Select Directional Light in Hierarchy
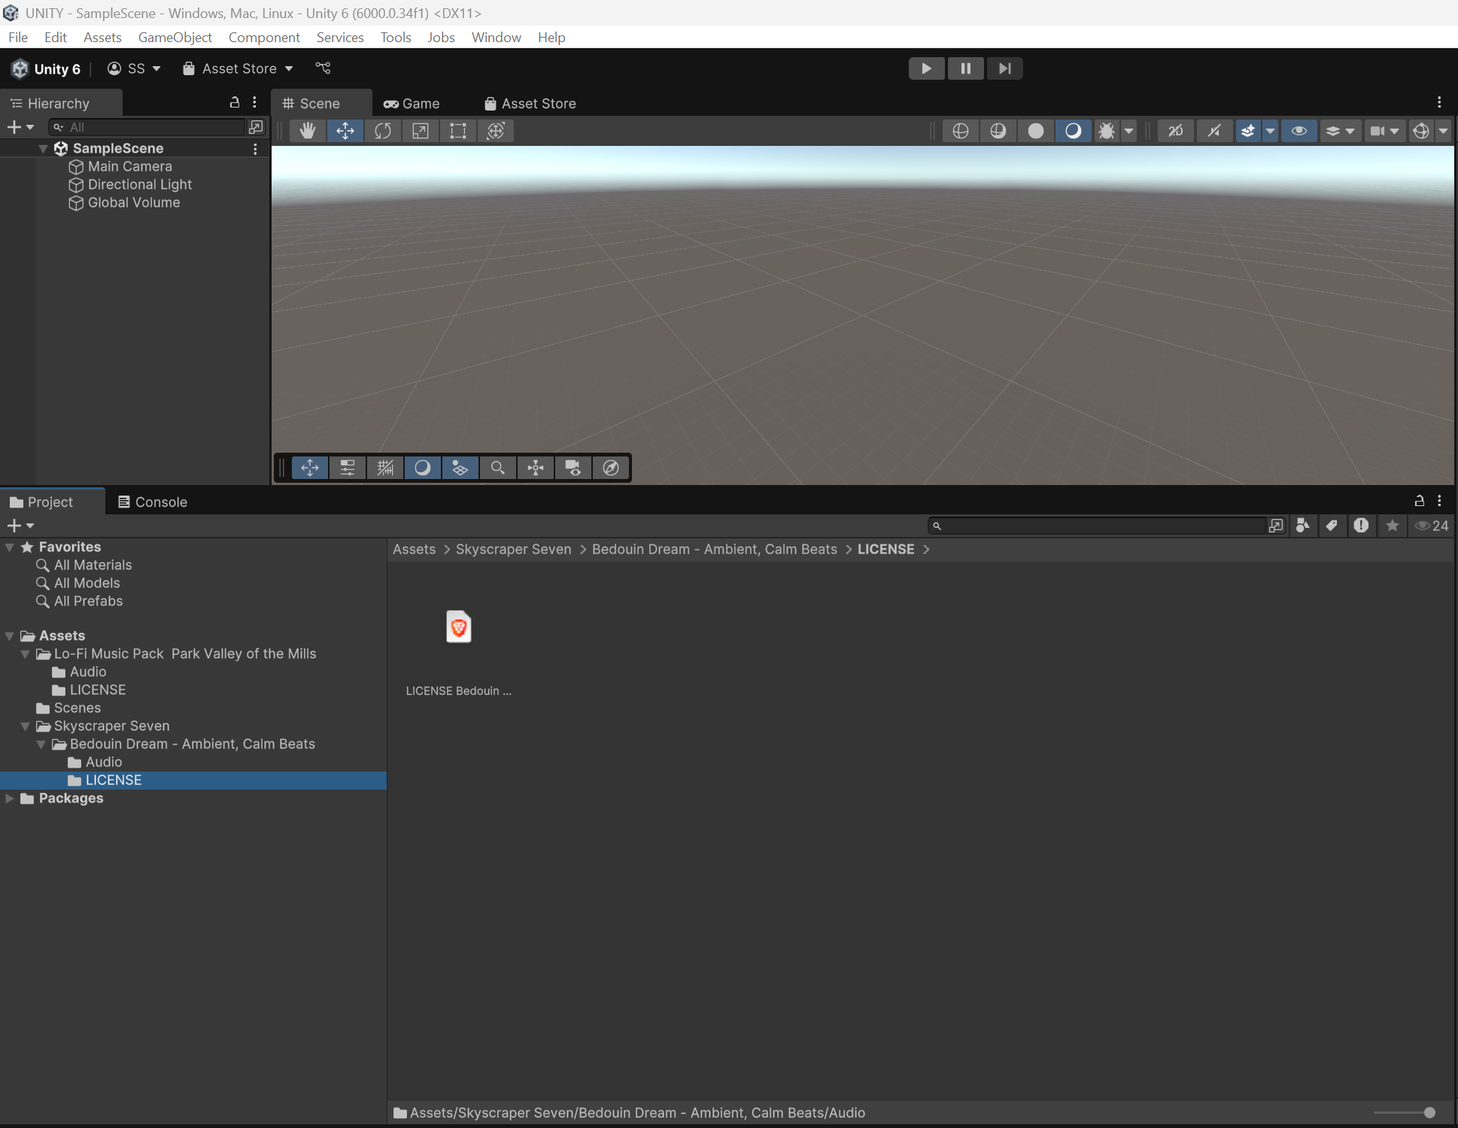Viewport: 1458px width, 1128px height. tap(140, 185)
